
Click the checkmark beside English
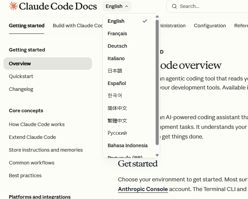pos(145,21)
